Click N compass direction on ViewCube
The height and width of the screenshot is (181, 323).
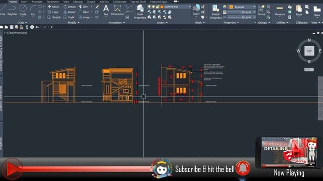[309, 40]
